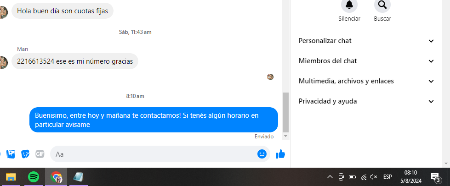
Task: Open Spotify from the taskbar
Action: click(34, 177)
